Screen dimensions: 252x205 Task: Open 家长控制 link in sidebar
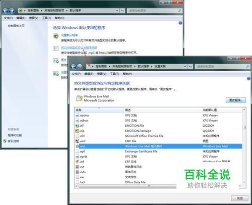[14, 141]
